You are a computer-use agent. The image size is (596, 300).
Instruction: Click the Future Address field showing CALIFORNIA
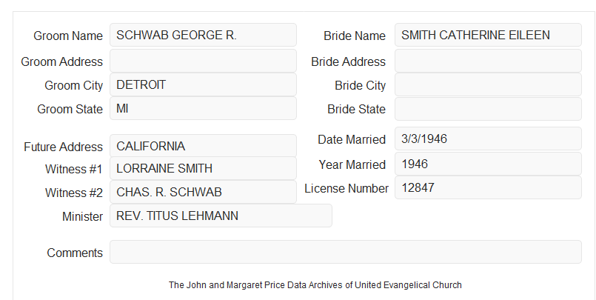point(203,146)
